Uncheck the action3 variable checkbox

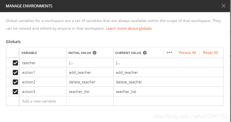15,92
